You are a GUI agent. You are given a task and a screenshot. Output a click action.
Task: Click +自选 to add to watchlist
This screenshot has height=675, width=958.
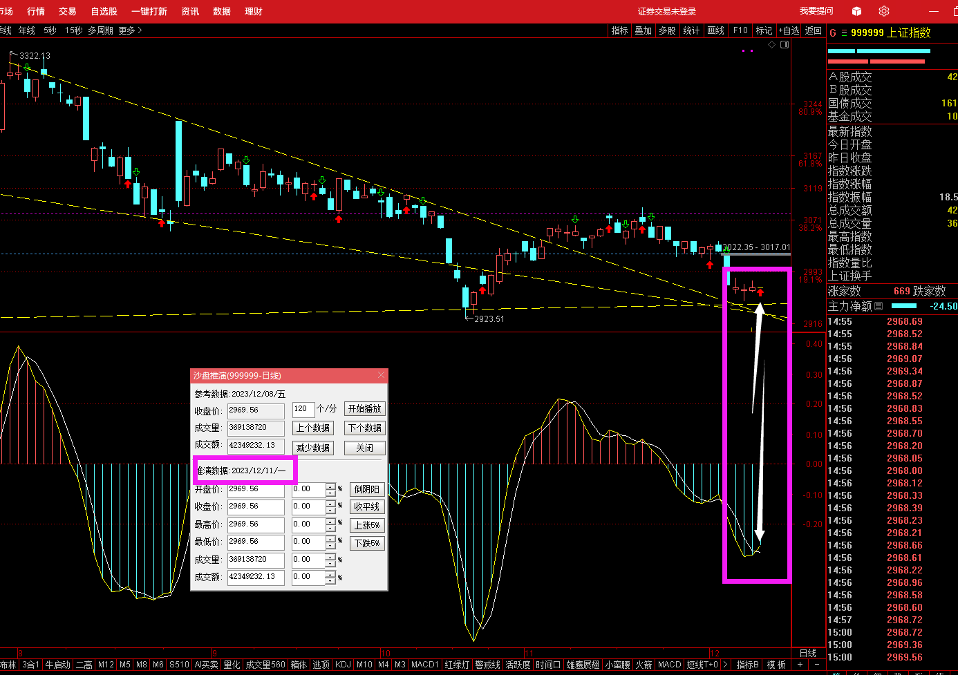pyautogui.click(x=789, y=30)
